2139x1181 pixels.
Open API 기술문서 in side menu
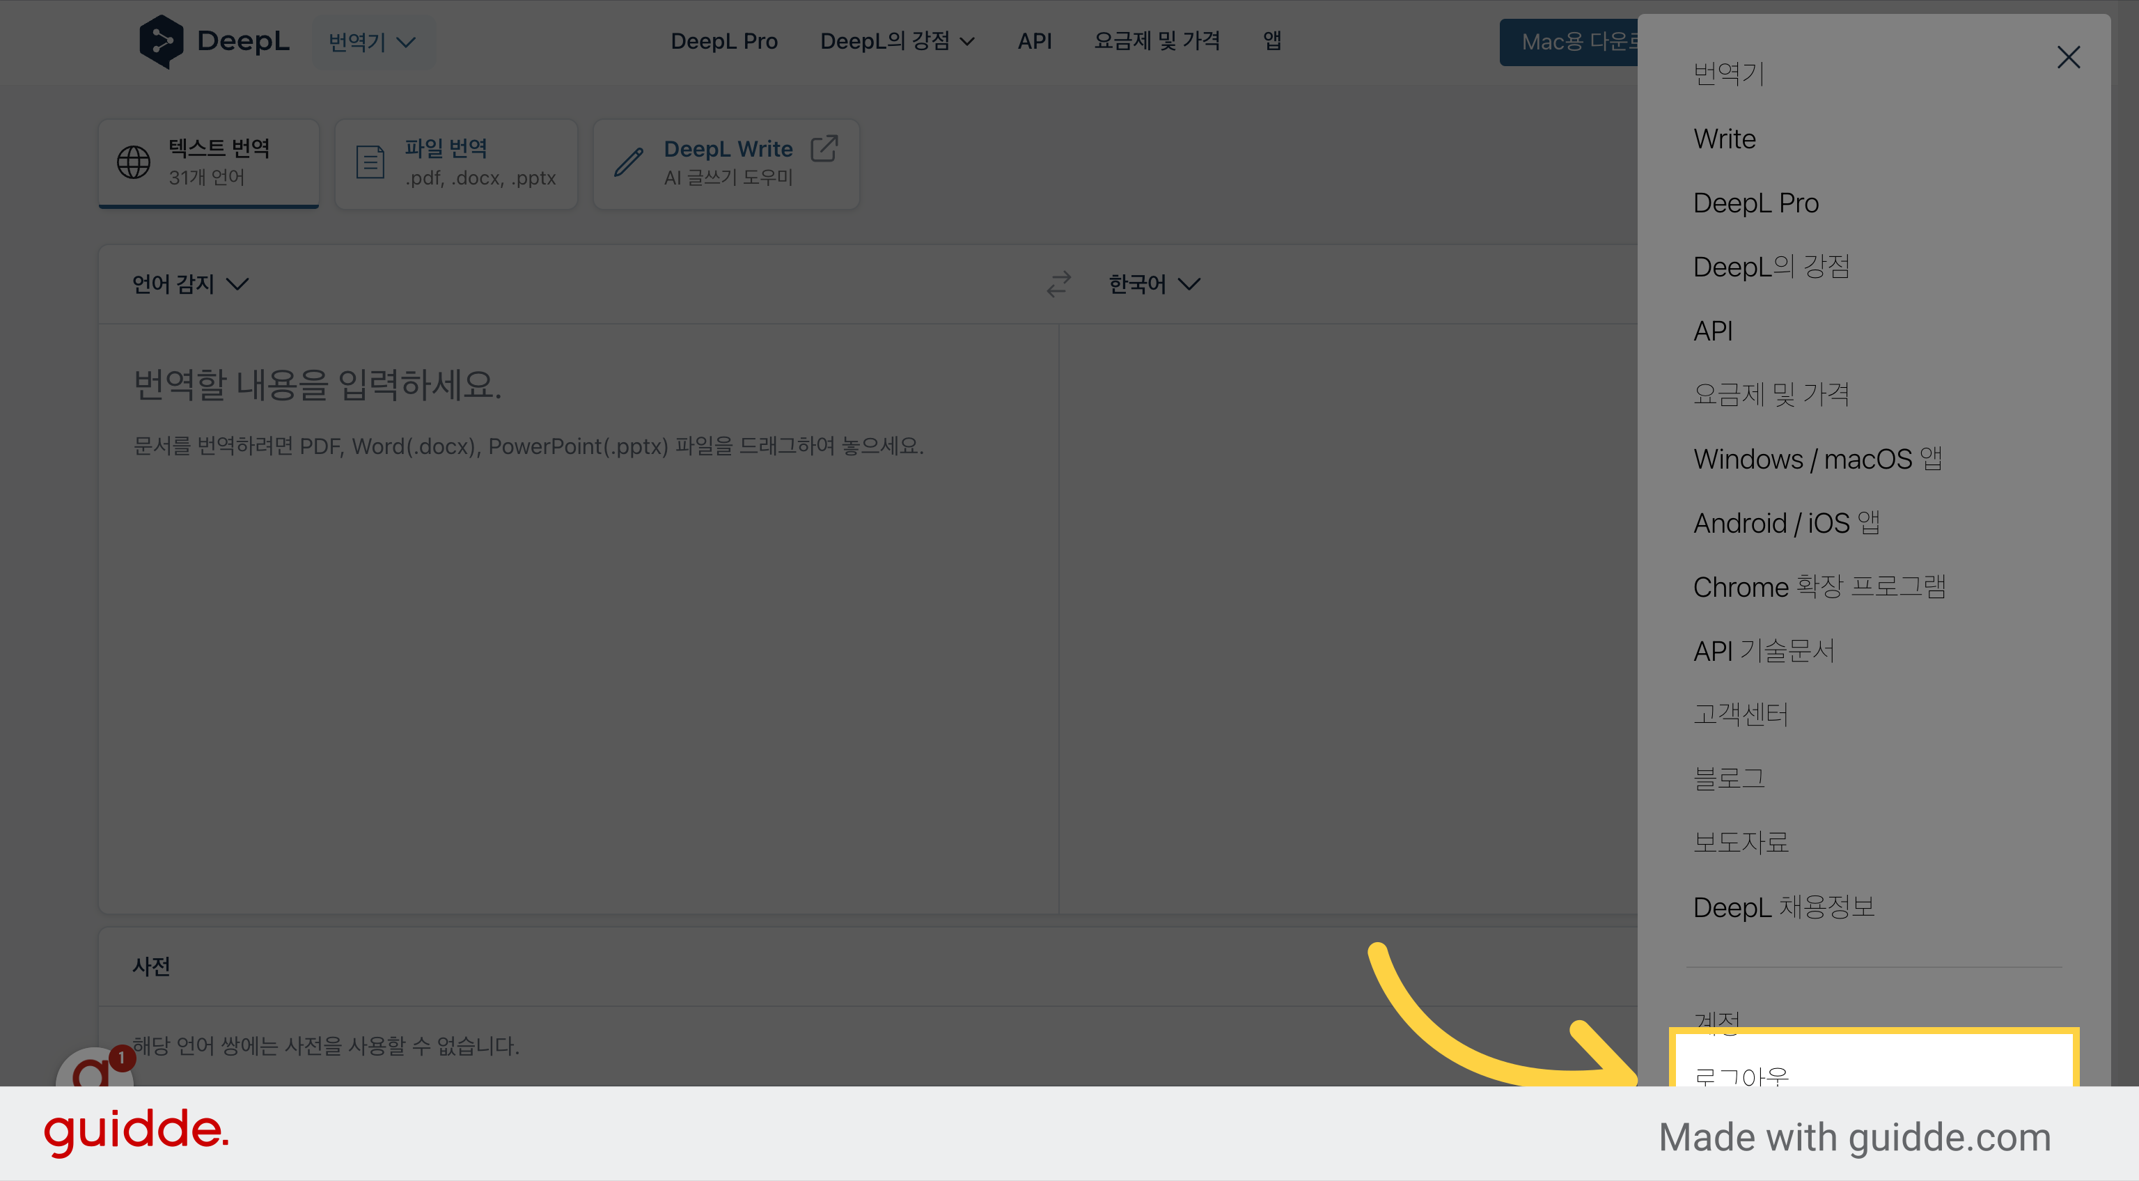(1764, 650)
